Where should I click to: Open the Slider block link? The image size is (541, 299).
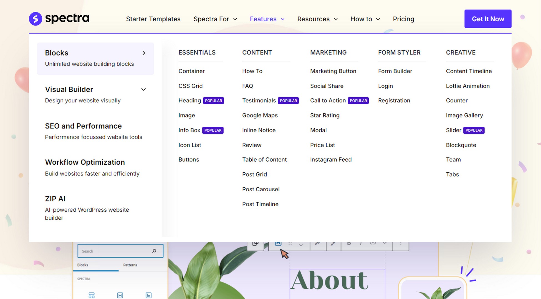click(453, 130)
